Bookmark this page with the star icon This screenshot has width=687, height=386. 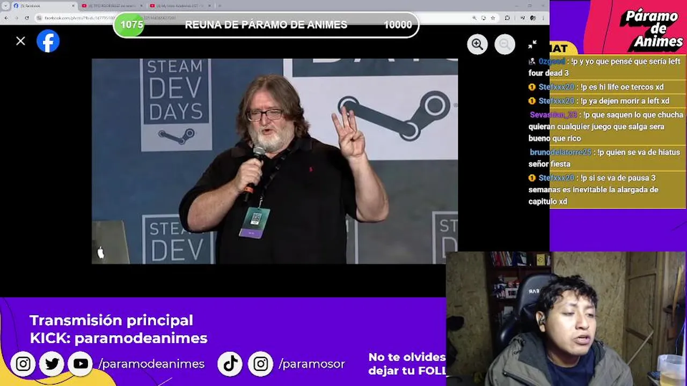[493, 18]
